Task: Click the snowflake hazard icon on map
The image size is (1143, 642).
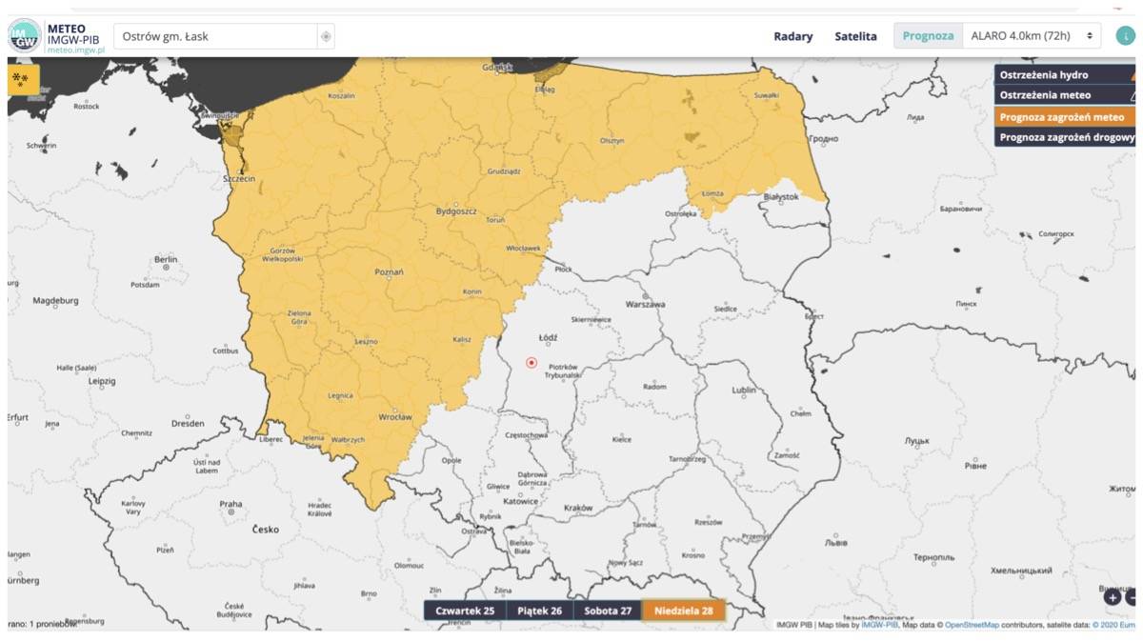Action: coord(22,79)
